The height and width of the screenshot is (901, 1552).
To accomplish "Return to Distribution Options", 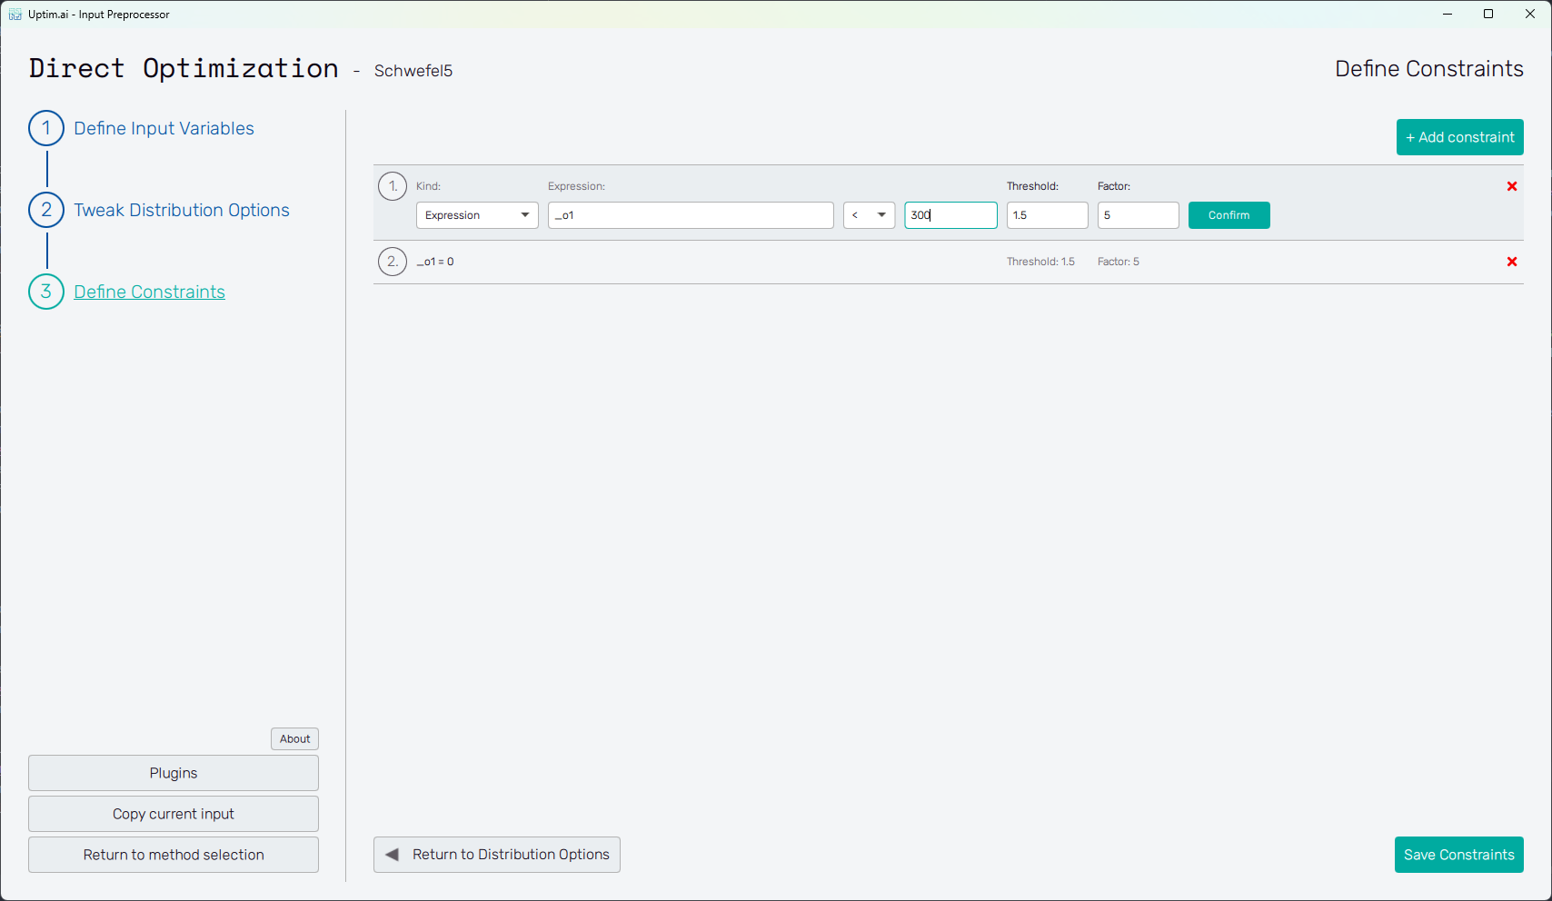I will click(497, 855).
